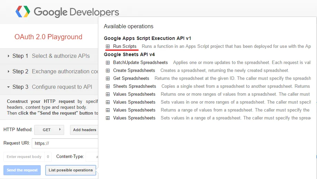Expand the Create Spreadsheets plus icon
The image size is (317, 179).
(x=108, y=71)
